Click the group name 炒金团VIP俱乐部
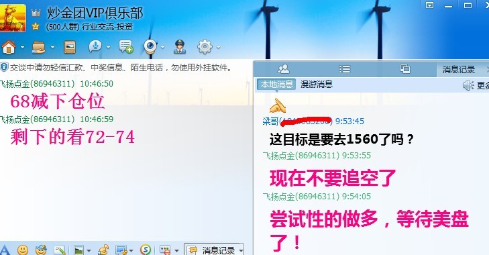 (95, 13)
